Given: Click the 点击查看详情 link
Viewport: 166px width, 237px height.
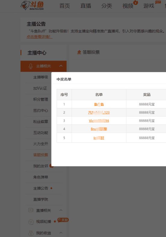Looking at the screenshot, I should [x=39, y=37].
